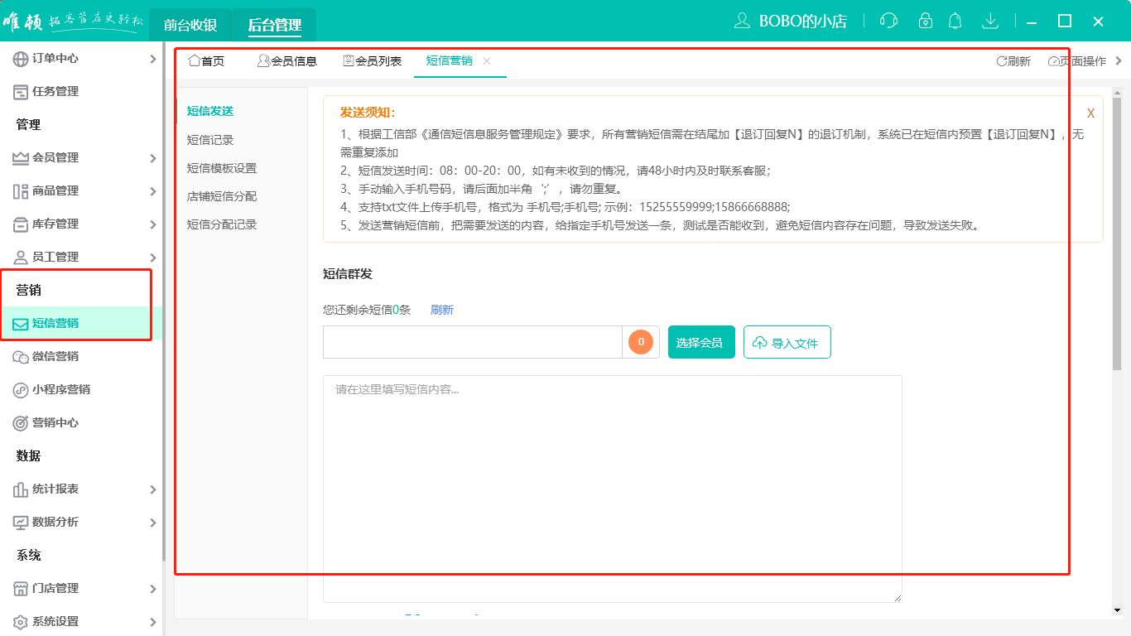Viewport: 1131px width, 636px height.
Task: Open 短信分配记录 in the submenu
Action: (x=222, y=224)
